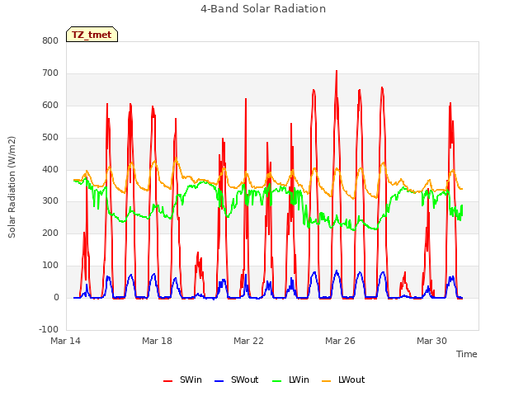
Task: Click the green LWin legend color marker
Action: pyautogui.click(x=277, y=381)
